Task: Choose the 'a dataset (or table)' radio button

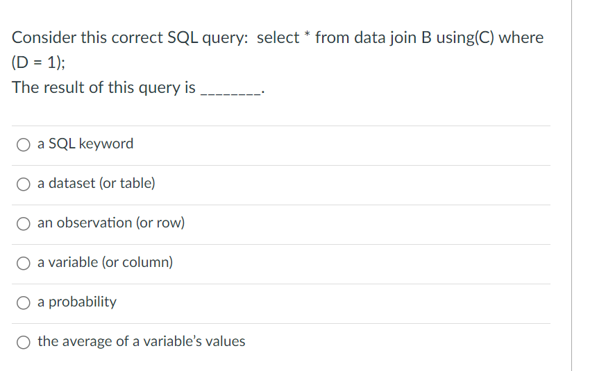Action: point(24,184)
